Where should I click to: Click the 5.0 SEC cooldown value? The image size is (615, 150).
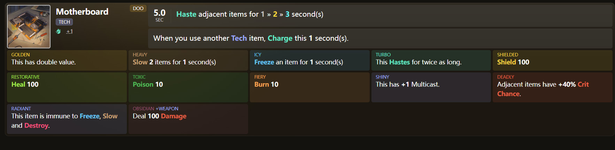tap(160, 15)
